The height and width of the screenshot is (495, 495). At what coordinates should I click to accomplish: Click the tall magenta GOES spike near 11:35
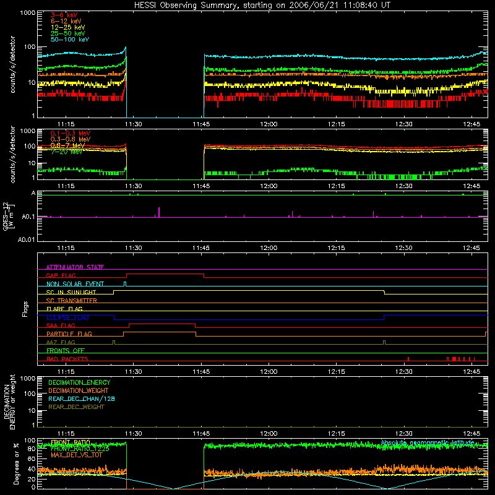point(159,212)
